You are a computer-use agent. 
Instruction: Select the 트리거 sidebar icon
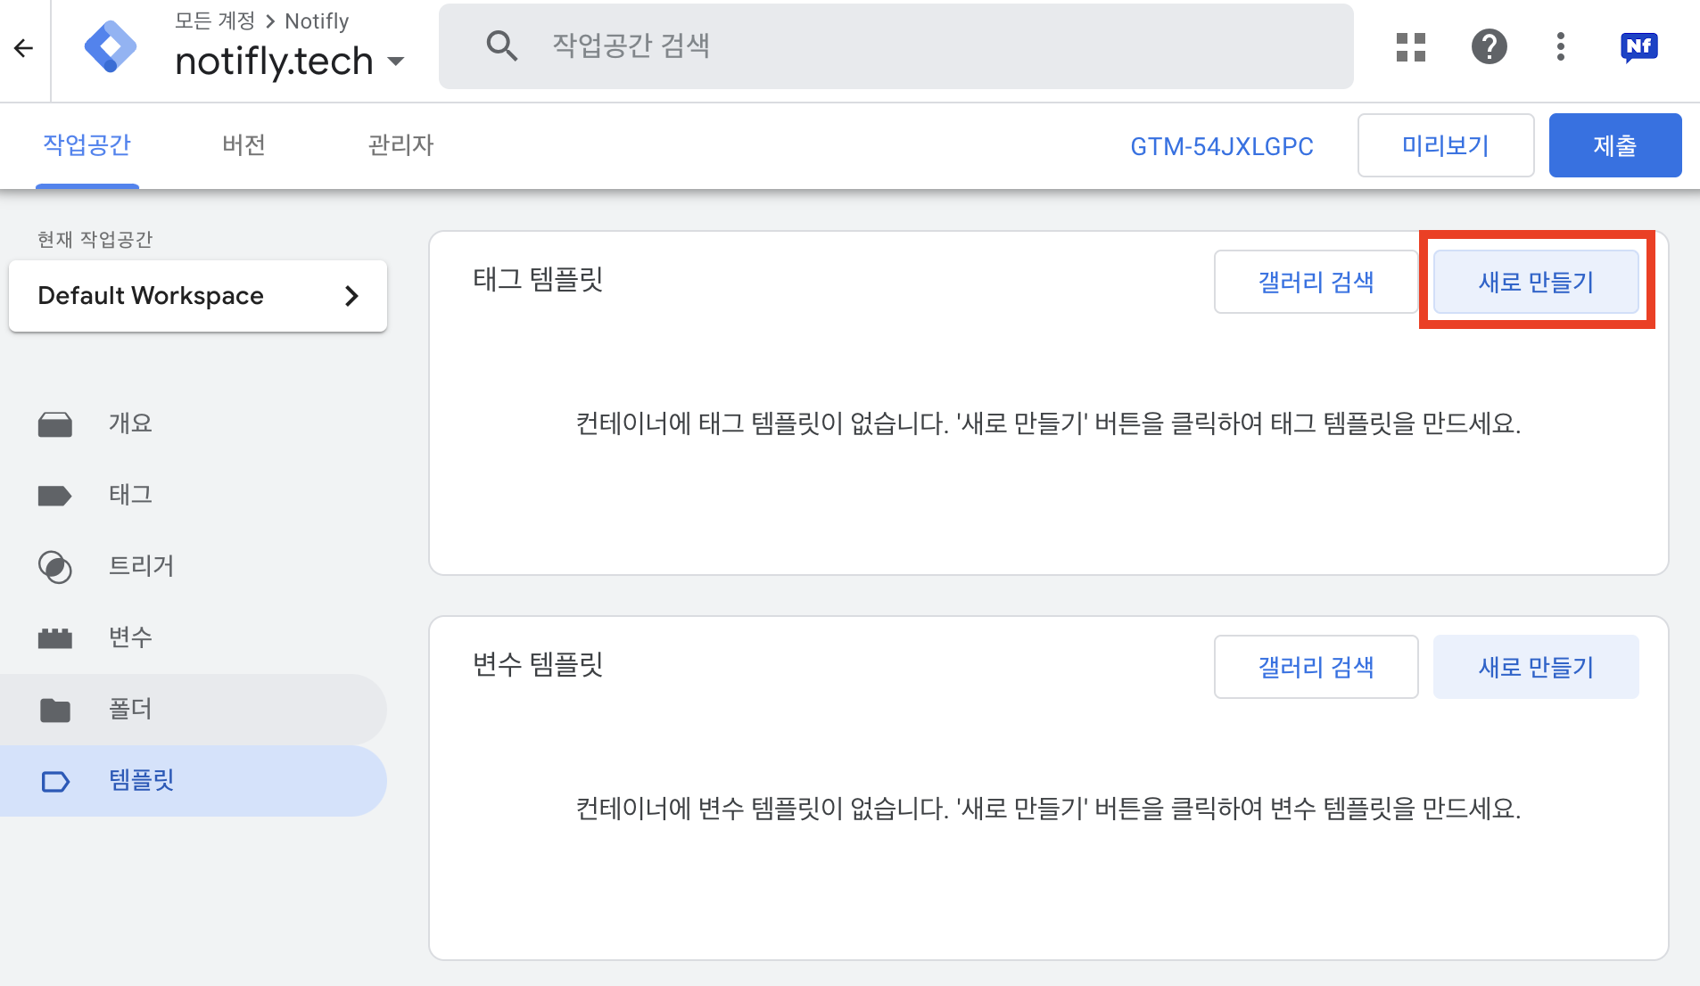click(55, 566)
